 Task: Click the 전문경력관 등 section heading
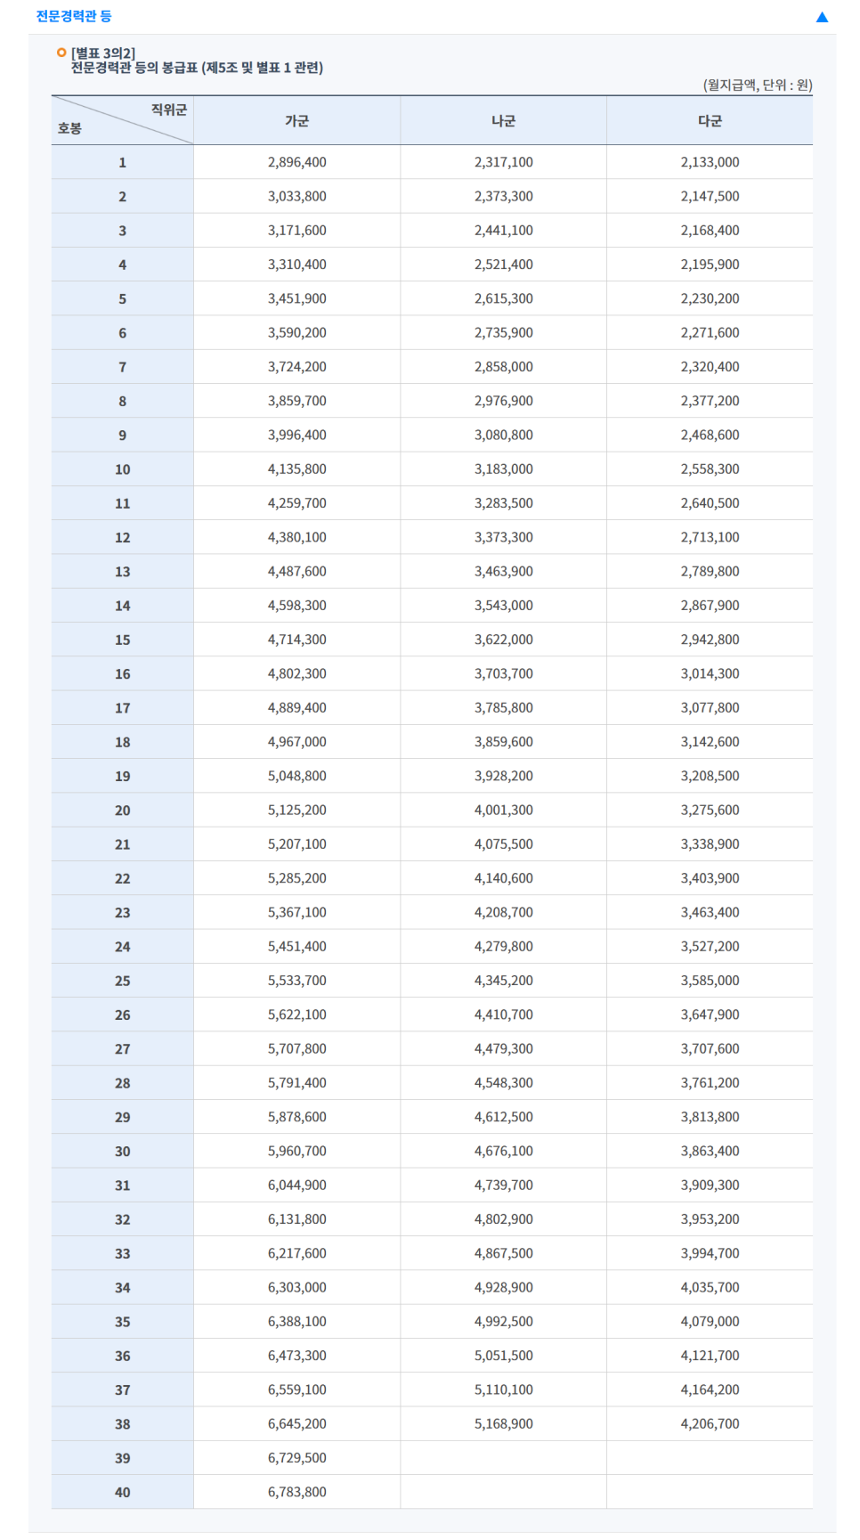[74, 16]
